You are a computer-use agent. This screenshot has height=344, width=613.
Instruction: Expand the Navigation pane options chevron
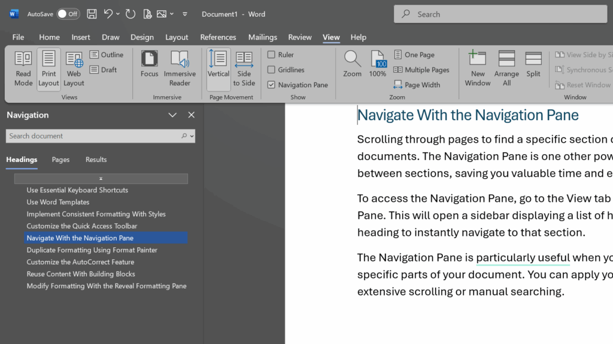tap(172, 115)
